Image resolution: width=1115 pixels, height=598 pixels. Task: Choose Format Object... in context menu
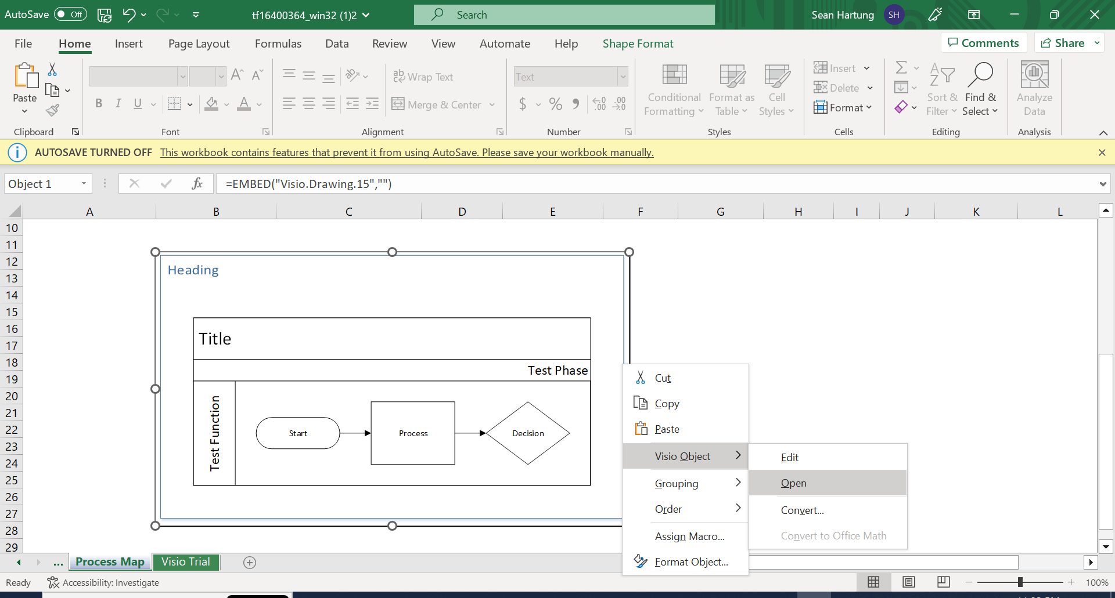point(685,561)
